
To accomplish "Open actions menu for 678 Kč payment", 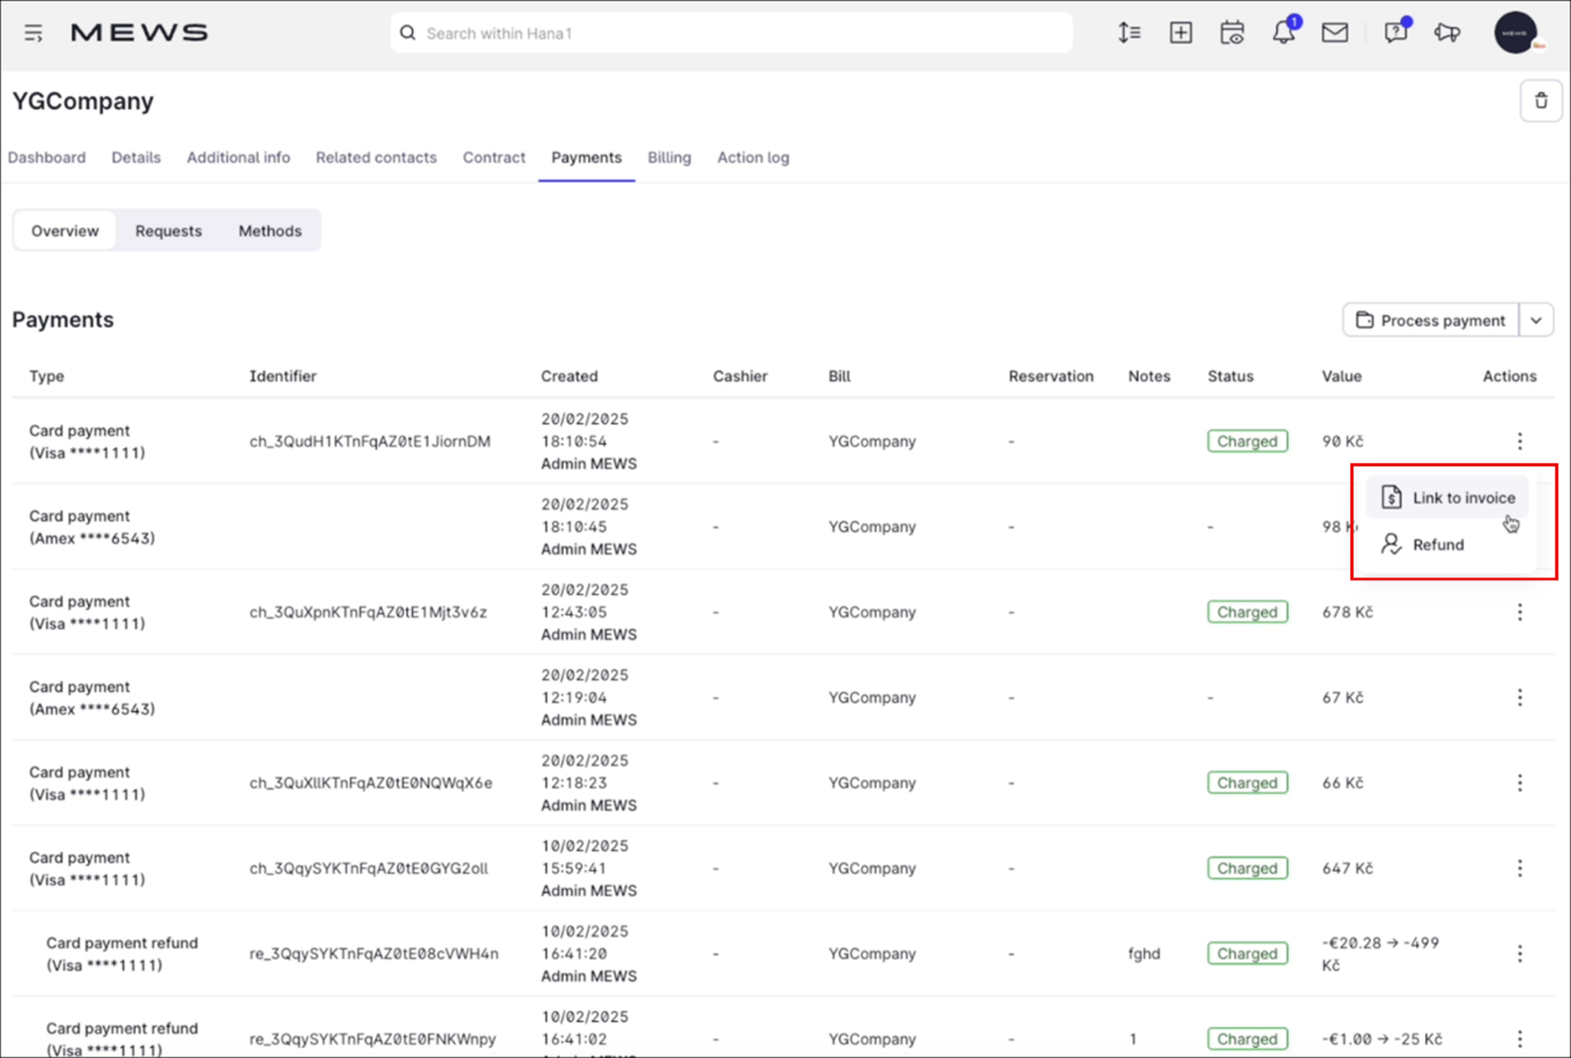I will (1519, 612).
